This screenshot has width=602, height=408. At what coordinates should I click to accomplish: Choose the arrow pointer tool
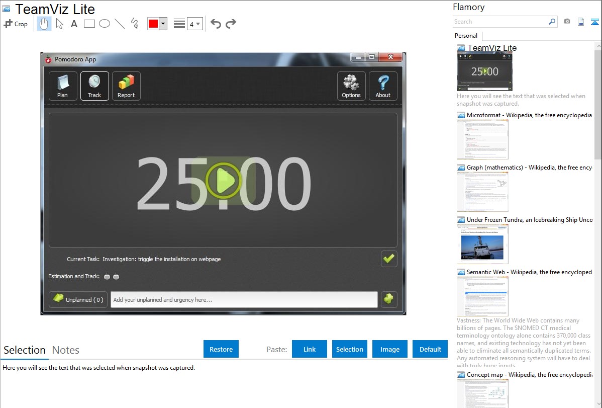[59, 24]
